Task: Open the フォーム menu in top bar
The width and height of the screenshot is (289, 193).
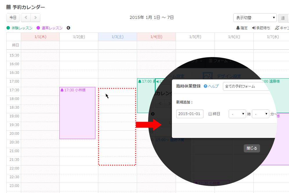Action: click(222, 61)
